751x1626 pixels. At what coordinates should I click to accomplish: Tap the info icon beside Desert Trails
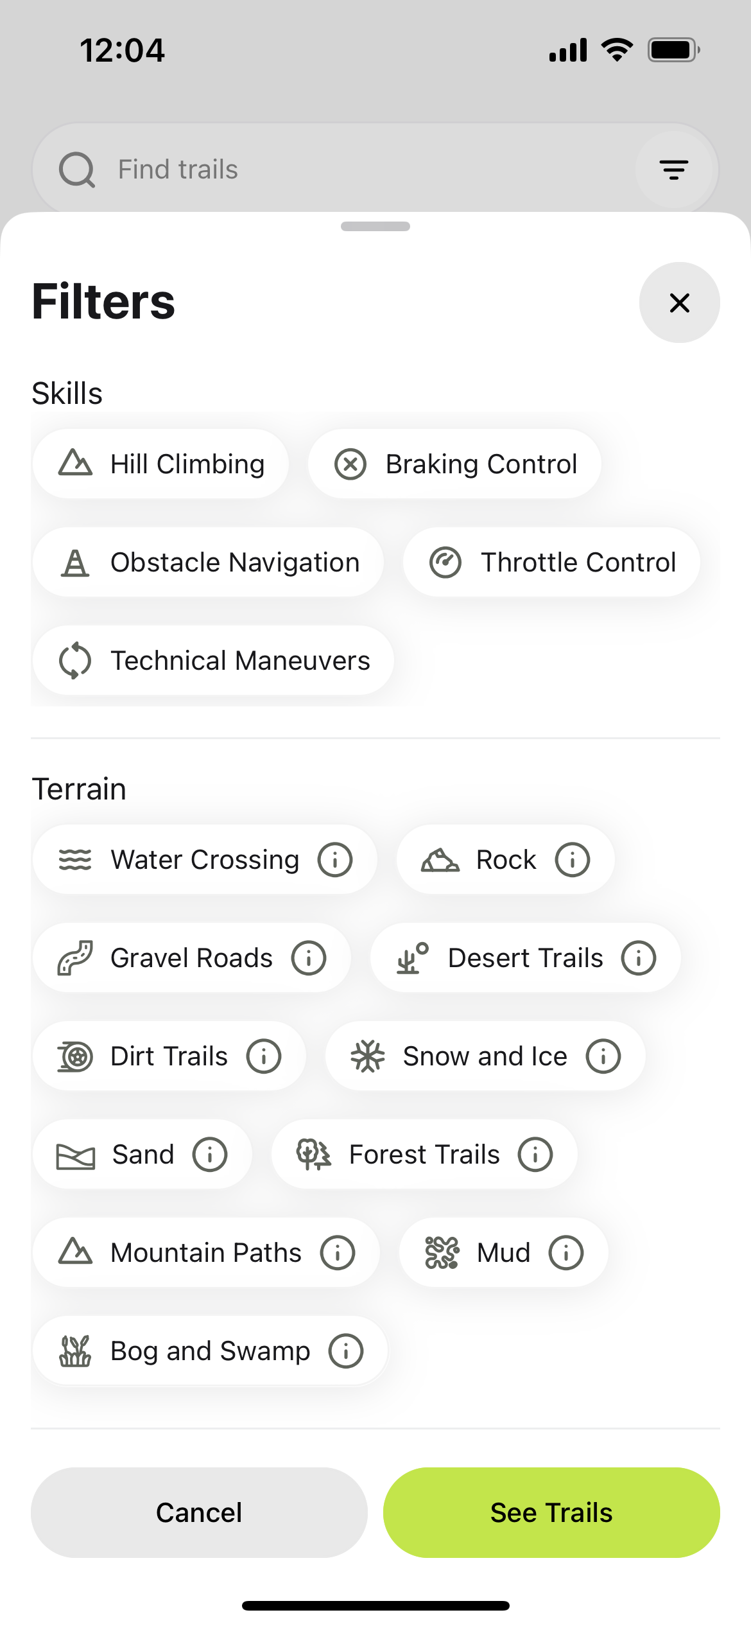click(x=639, y=957)
